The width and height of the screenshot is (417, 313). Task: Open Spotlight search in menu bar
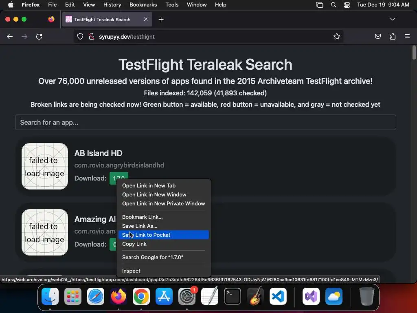click(x=333, y=5)
